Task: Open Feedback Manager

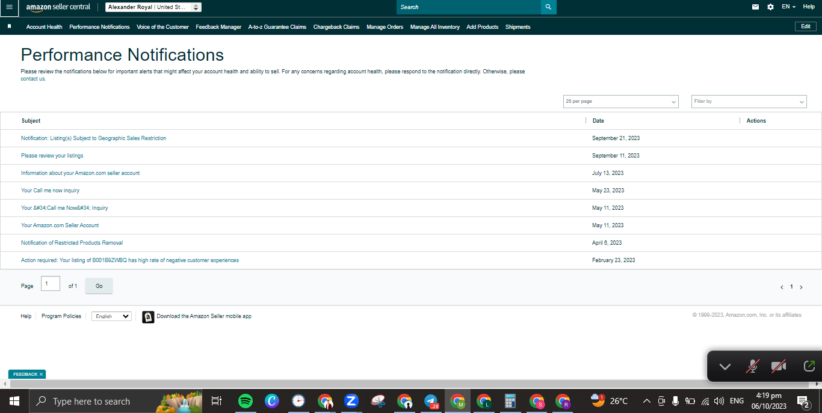Action: click(218, 27)
